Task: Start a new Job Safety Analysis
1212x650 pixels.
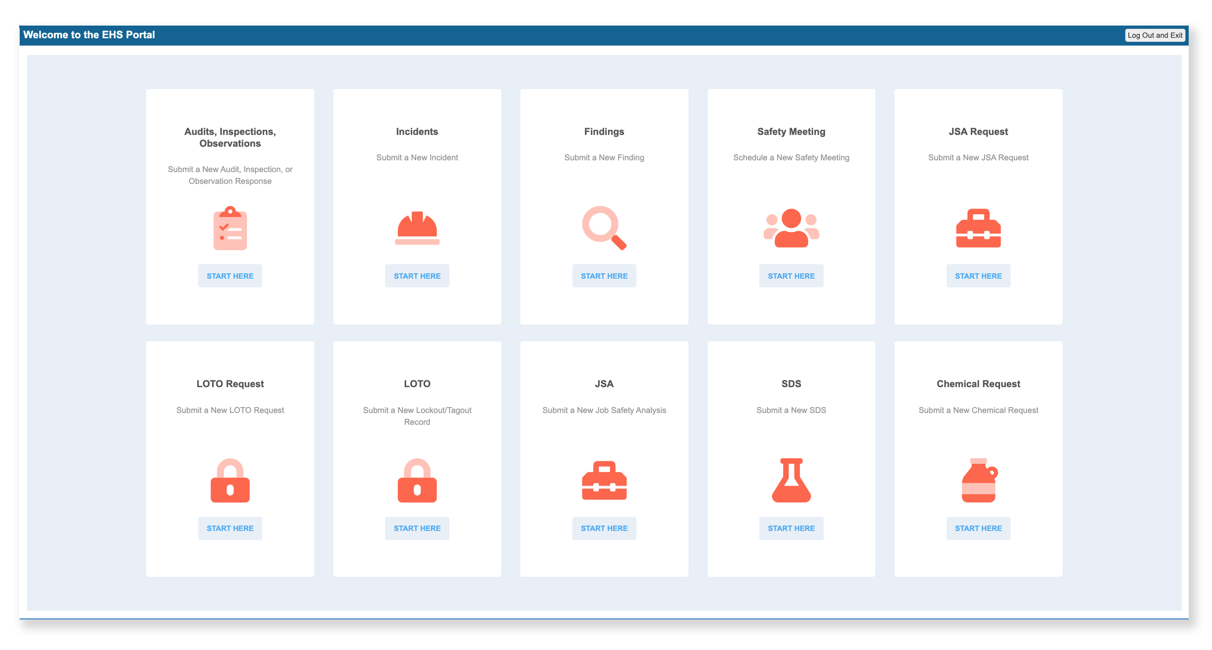Action: point(603,528)
